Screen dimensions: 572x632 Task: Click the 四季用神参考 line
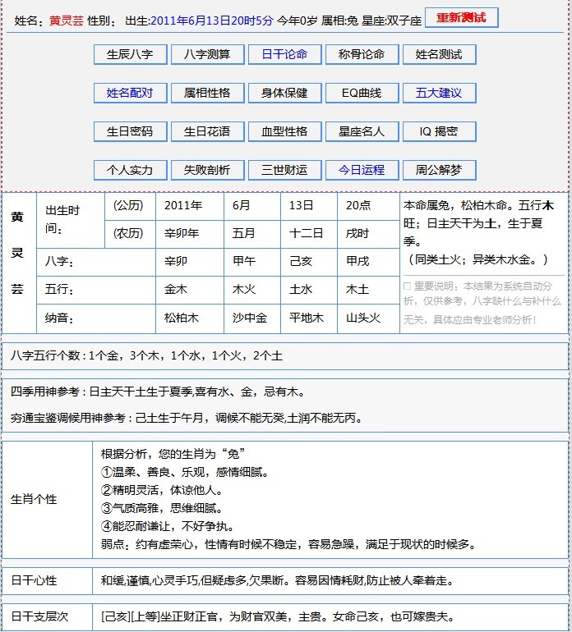coord(158,392)
